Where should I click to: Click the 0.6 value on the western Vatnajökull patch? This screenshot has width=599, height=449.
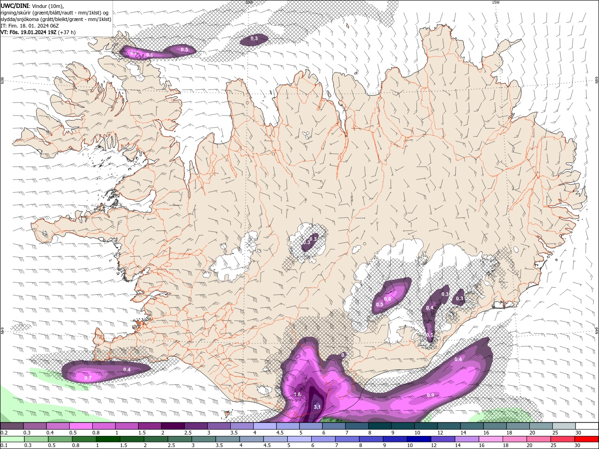pyautogui.click(x=387, y=299)
